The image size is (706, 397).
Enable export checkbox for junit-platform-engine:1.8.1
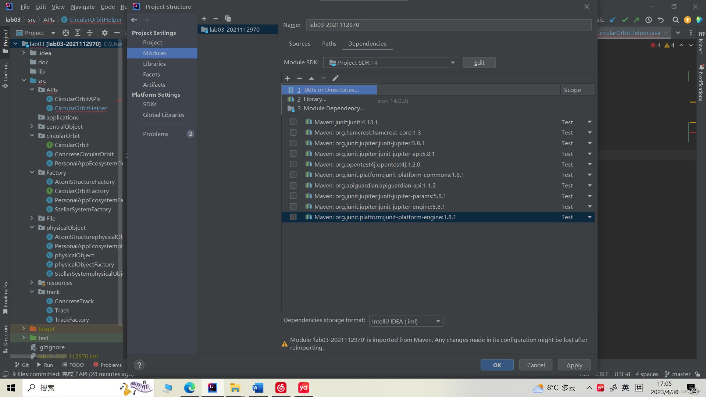click(x=293, y=217)
